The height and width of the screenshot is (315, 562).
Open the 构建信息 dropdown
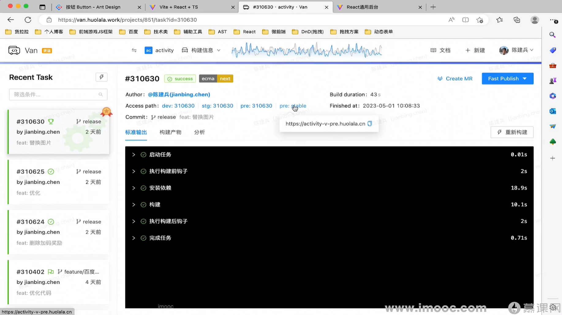201,50
